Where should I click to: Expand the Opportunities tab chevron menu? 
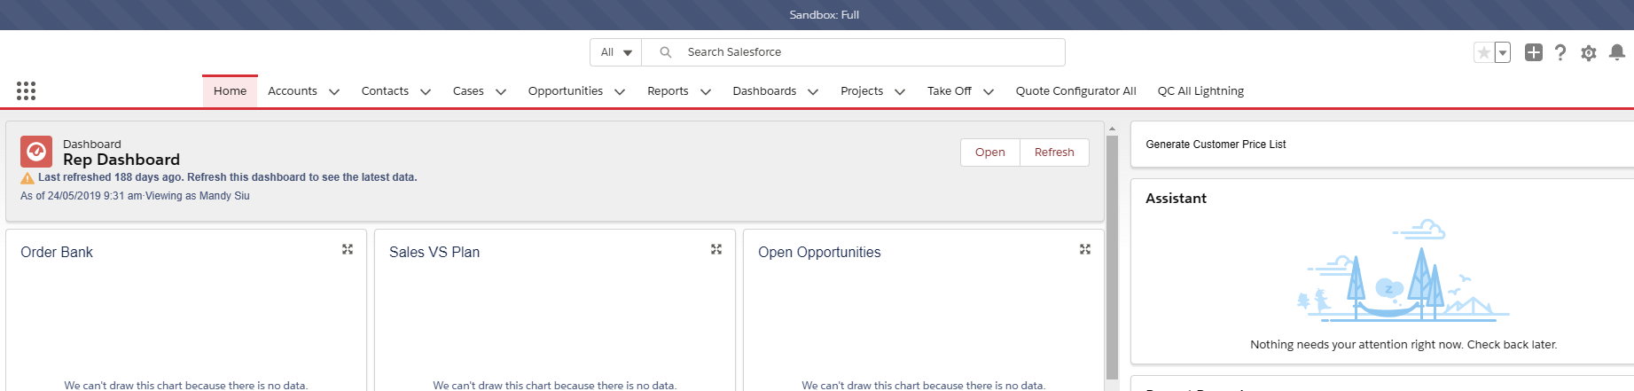click(620, 91)
